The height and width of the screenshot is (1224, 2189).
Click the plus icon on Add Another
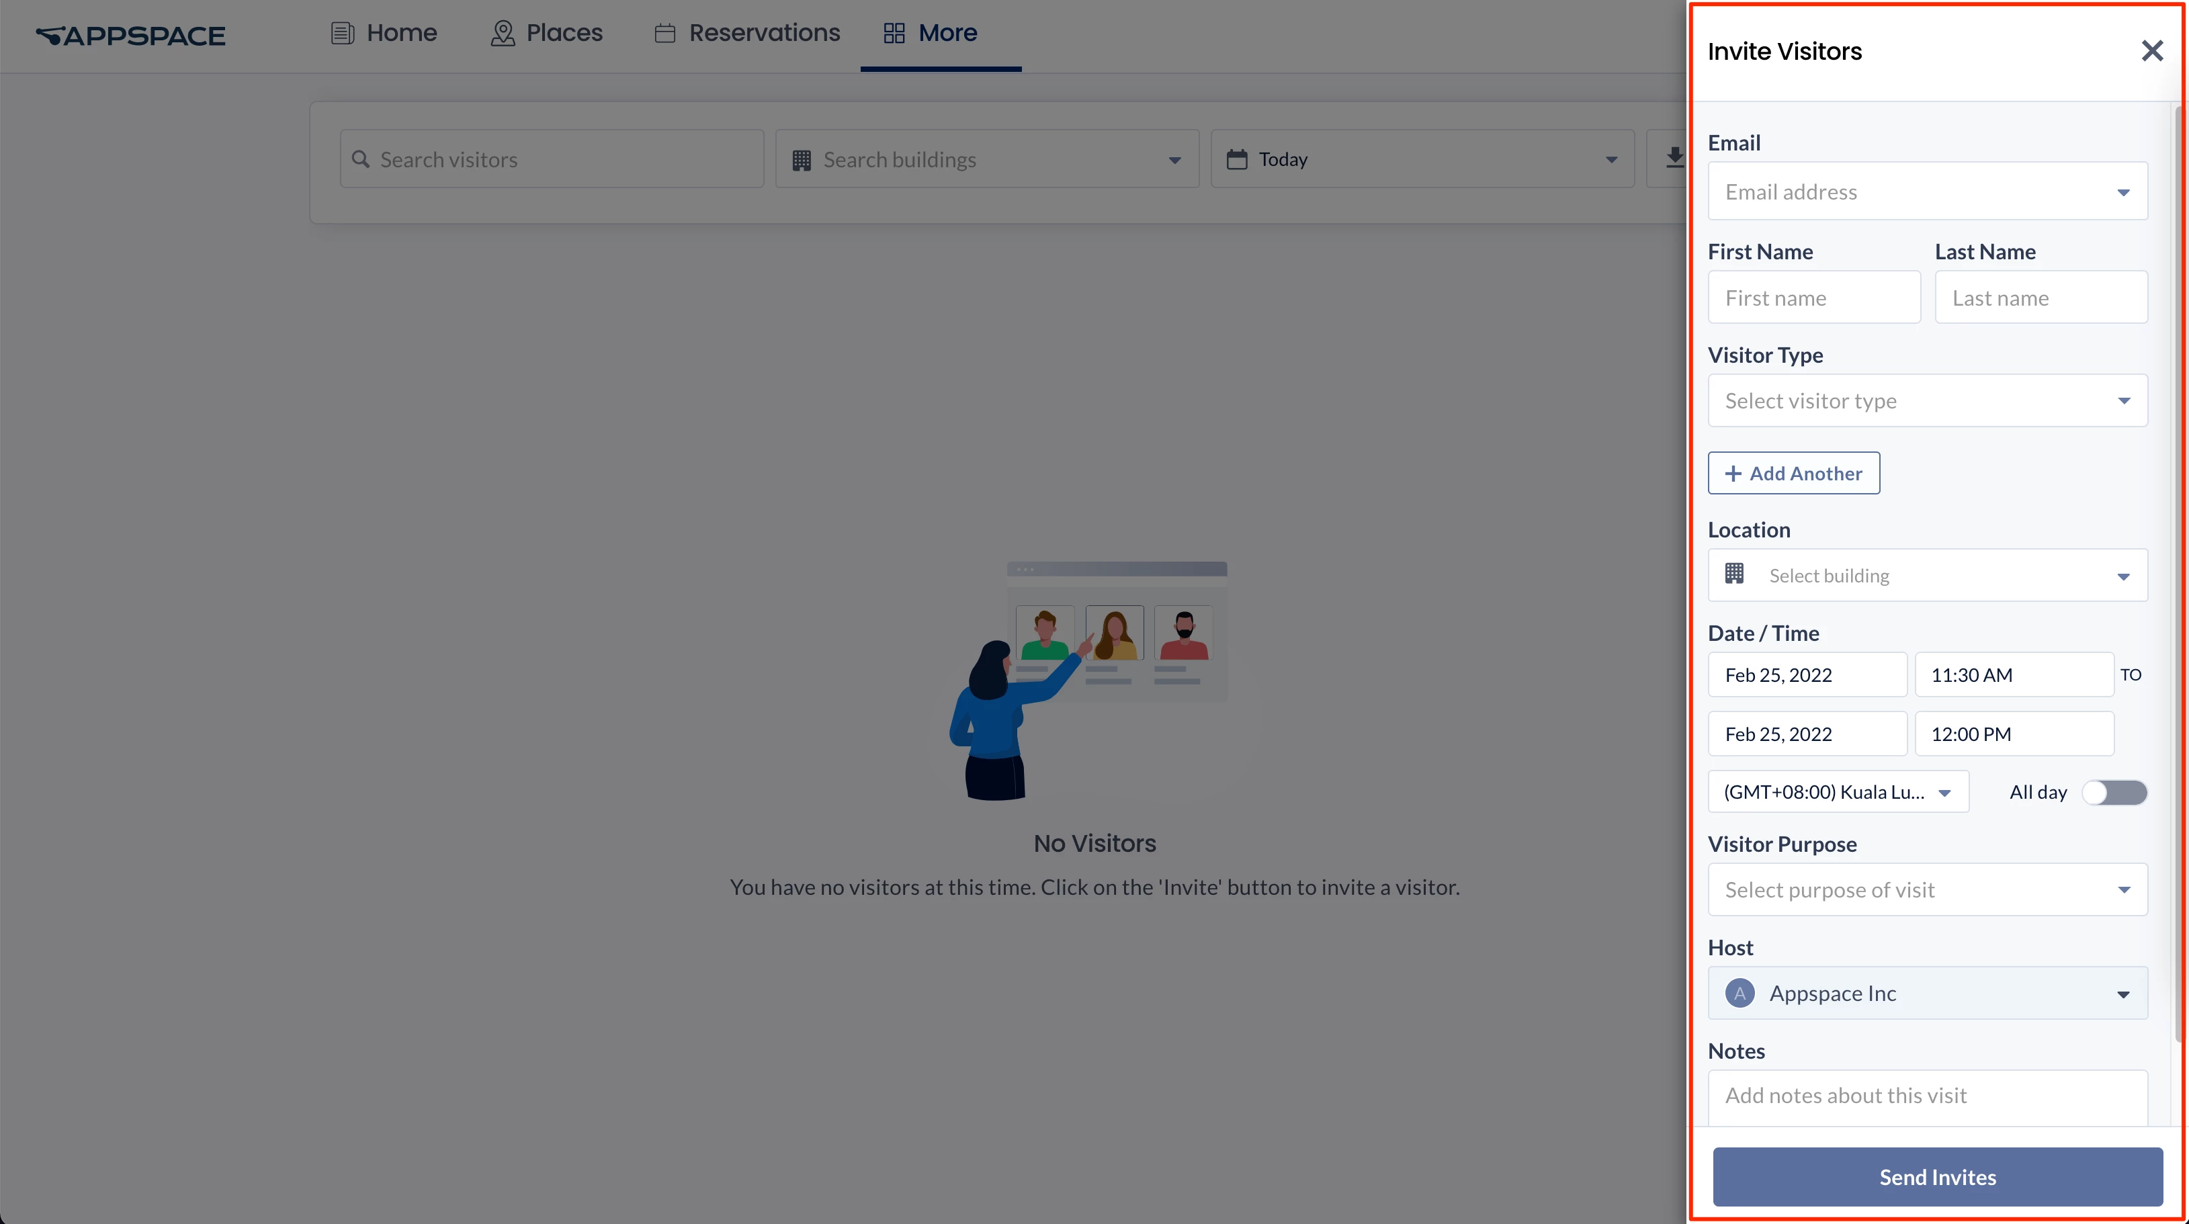pos(1733,473)
